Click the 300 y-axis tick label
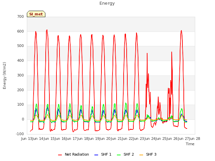Screen dimensions: 215x161 point(20,75)
